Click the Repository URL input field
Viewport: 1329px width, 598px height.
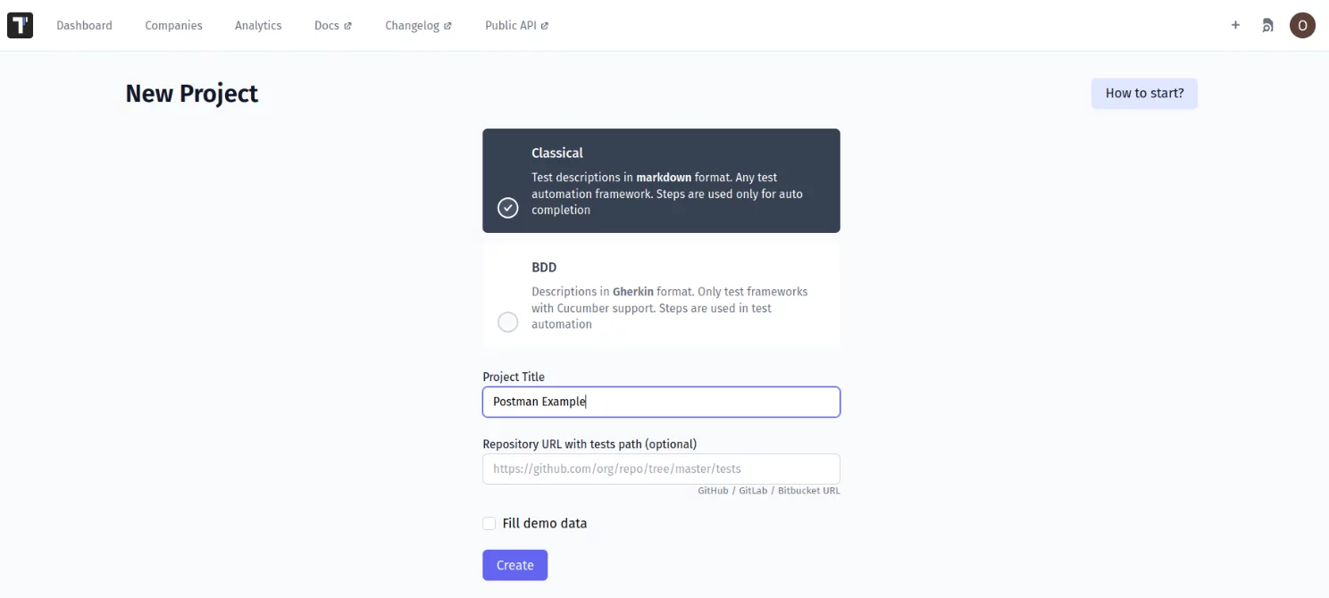[x=661, y=469]
